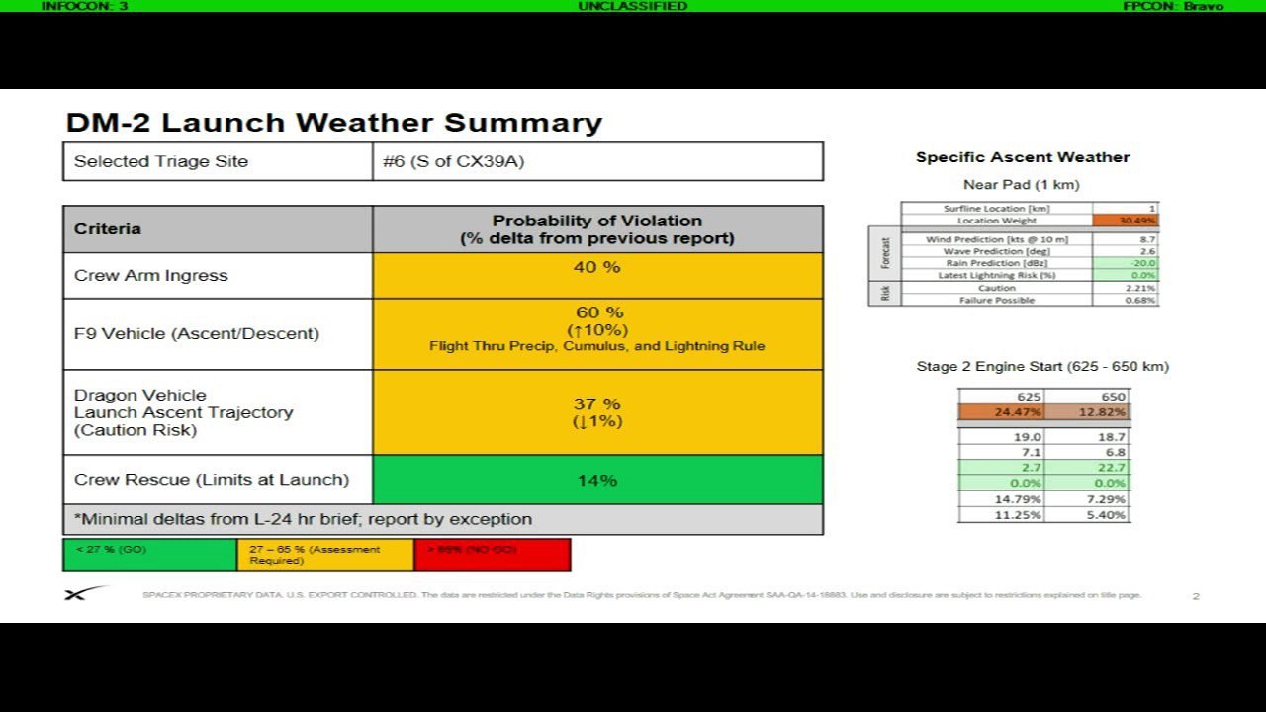Click the 'Criteria' column header
The width and height of the screenshot is (1266, 712).
pyautogui.click(x=218, y=228)
